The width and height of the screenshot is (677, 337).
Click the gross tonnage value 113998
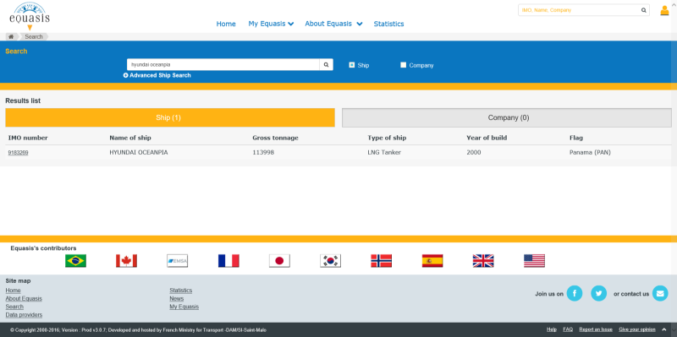[x=263, y=153]
